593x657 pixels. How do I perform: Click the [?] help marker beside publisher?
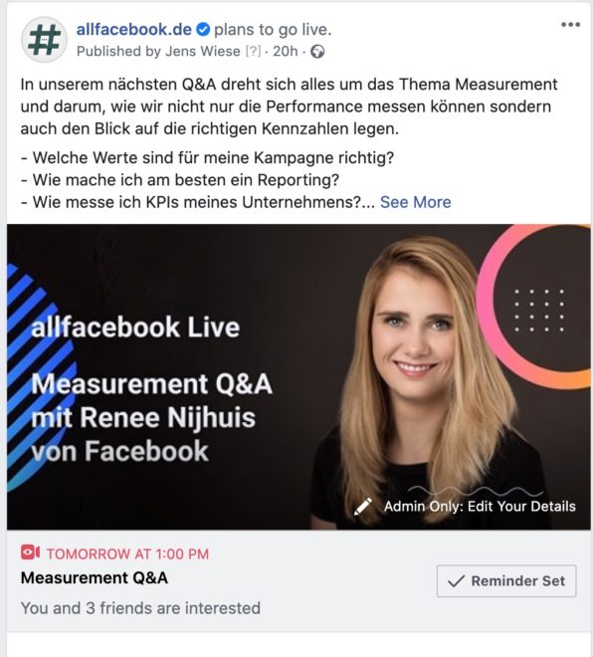[253, 51]
